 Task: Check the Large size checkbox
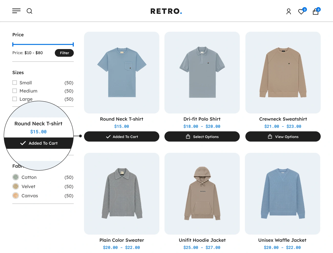click(x=15, y=99)
